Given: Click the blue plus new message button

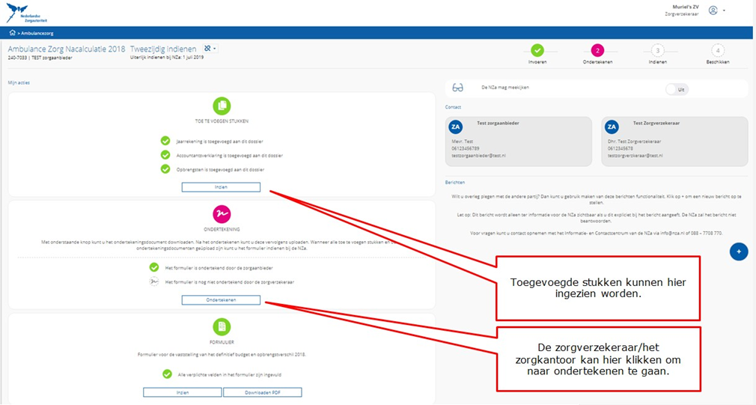Looking at the screenshot, I should [x=739, y=252].
